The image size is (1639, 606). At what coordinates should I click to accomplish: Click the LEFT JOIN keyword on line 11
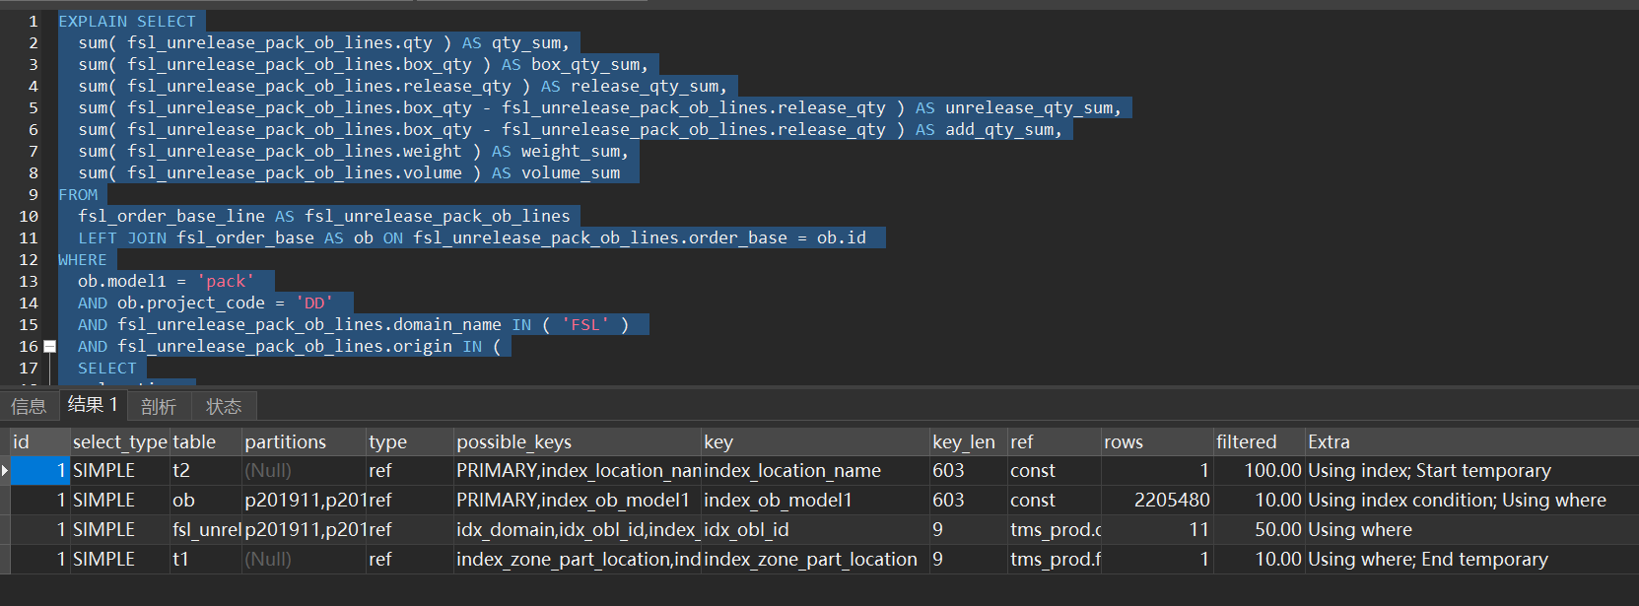click(122, 238)
